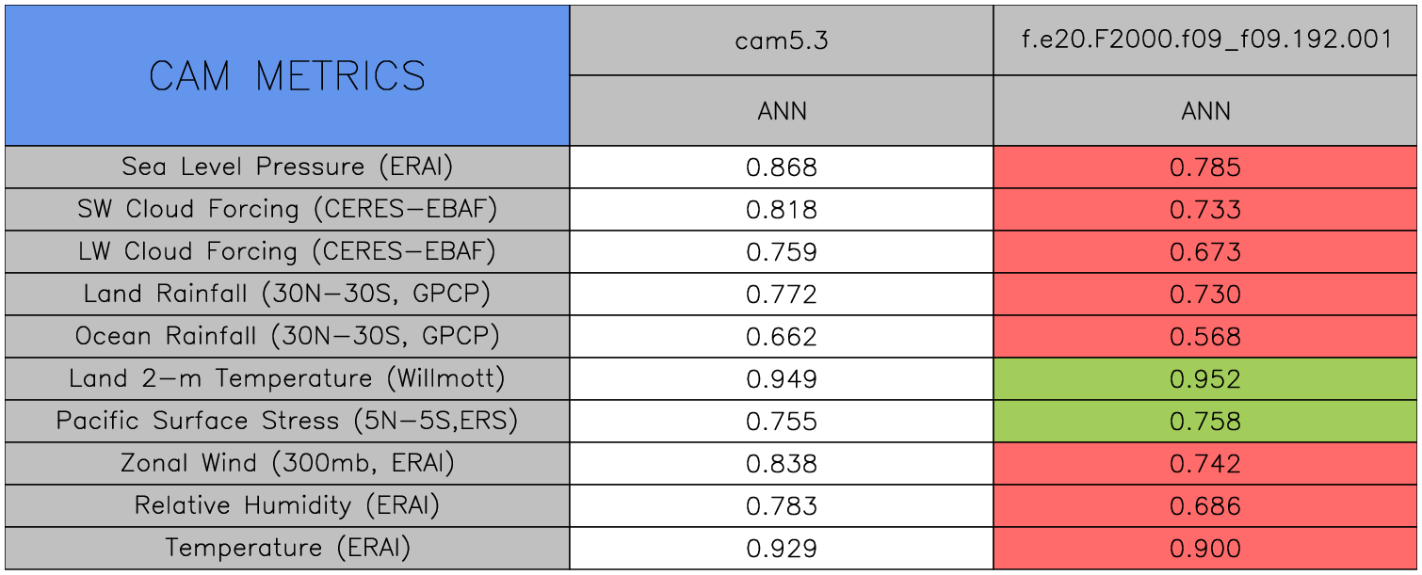Click the CAM METRICS title cell
Viewport: 1422px width, 575px height.
pos(287,75)
